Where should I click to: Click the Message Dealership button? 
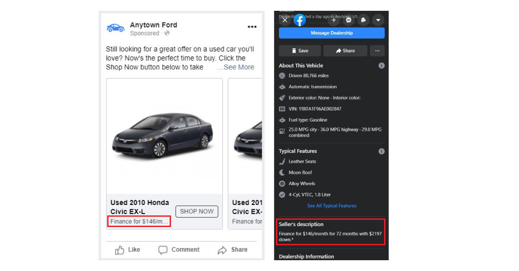pos(331,33)
